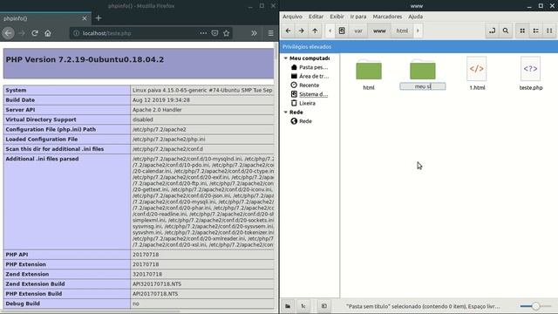Screen dimensions: 558x314
Task: Click Firefox forward arrow button
Action: (x=22, y=33)
